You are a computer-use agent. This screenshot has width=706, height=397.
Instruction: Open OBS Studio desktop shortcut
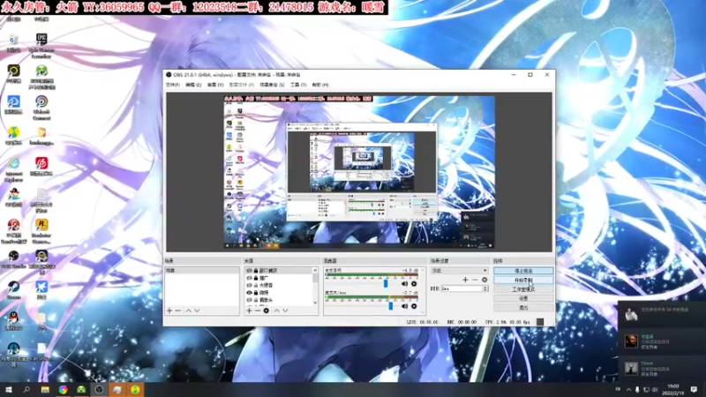[x=13, y=259]
